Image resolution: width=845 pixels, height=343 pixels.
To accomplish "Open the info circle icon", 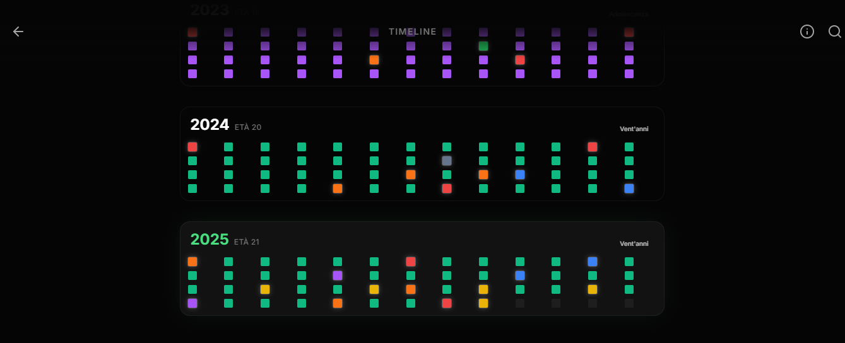I will point(807,32).
